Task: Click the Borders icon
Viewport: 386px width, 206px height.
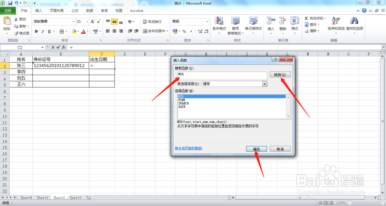Action: click(x=62, y=31)
